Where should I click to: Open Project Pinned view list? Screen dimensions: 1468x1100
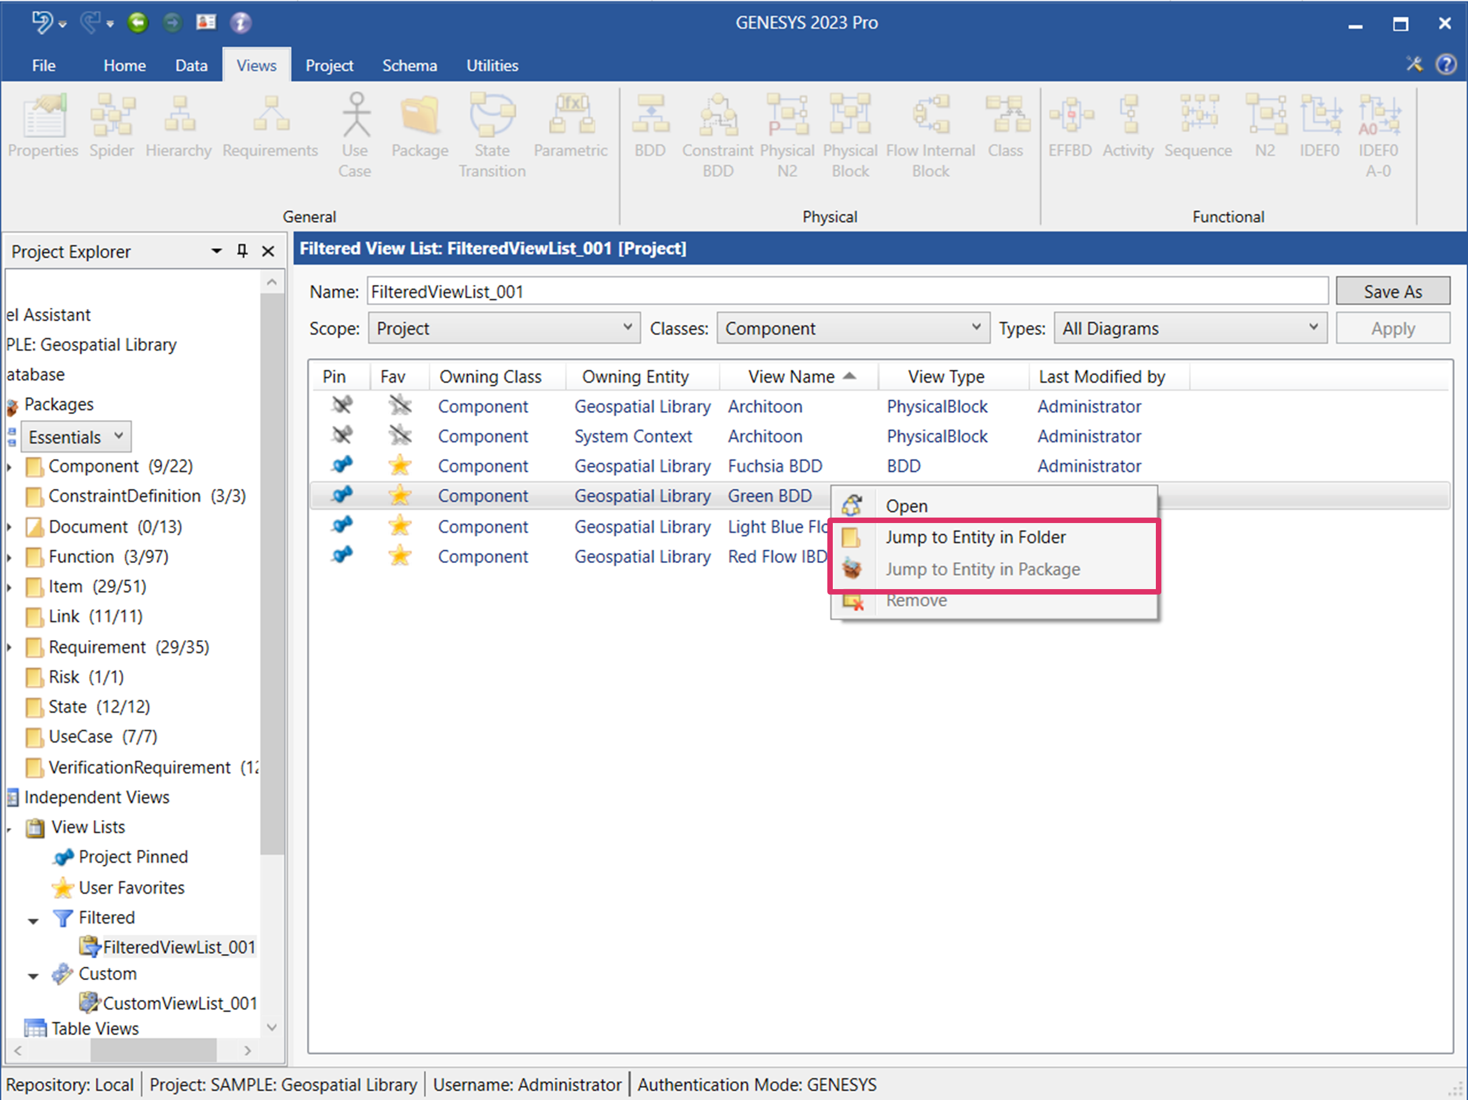click(133, 857)
